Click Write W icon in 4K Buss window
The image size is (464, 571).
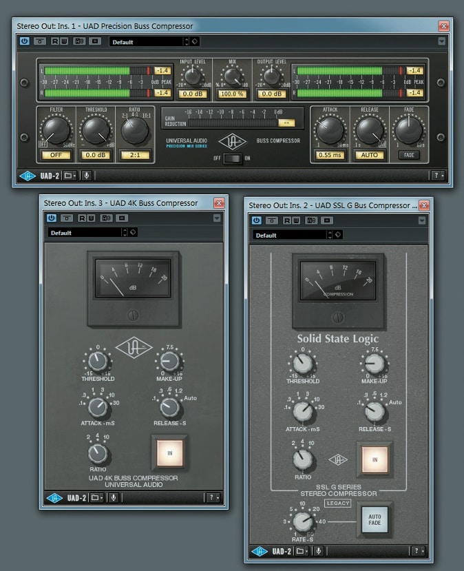(91, 218)
